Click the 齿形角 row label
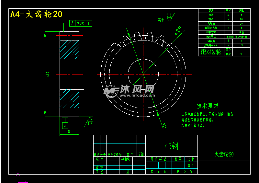This screenshot has height=183, width=259. (211, 24)
